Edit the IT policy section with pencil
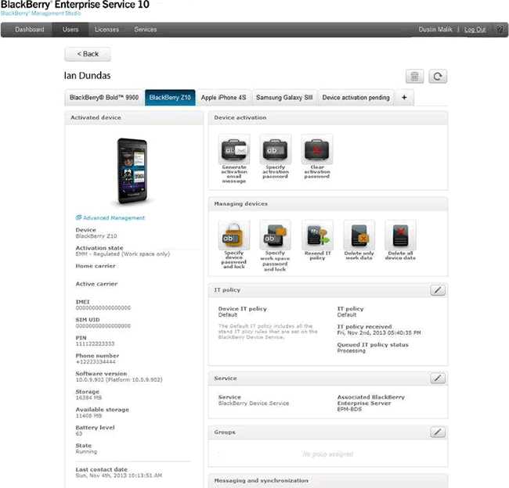 (x=438, y=290)
